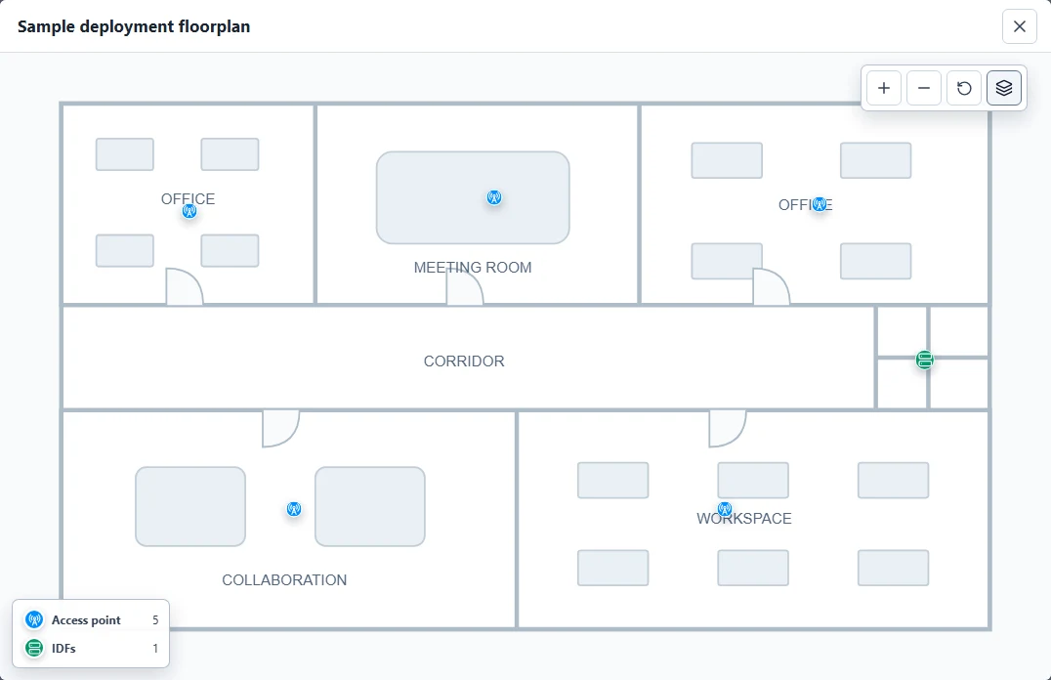Click the green IDF marker near corridor
Screen dimensions: 1051x680
point(925,360)
